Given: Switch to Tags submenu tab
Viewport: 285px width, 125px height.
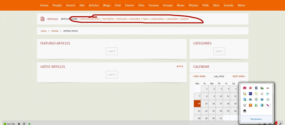Looking at the screenshot, I should 145,19.
